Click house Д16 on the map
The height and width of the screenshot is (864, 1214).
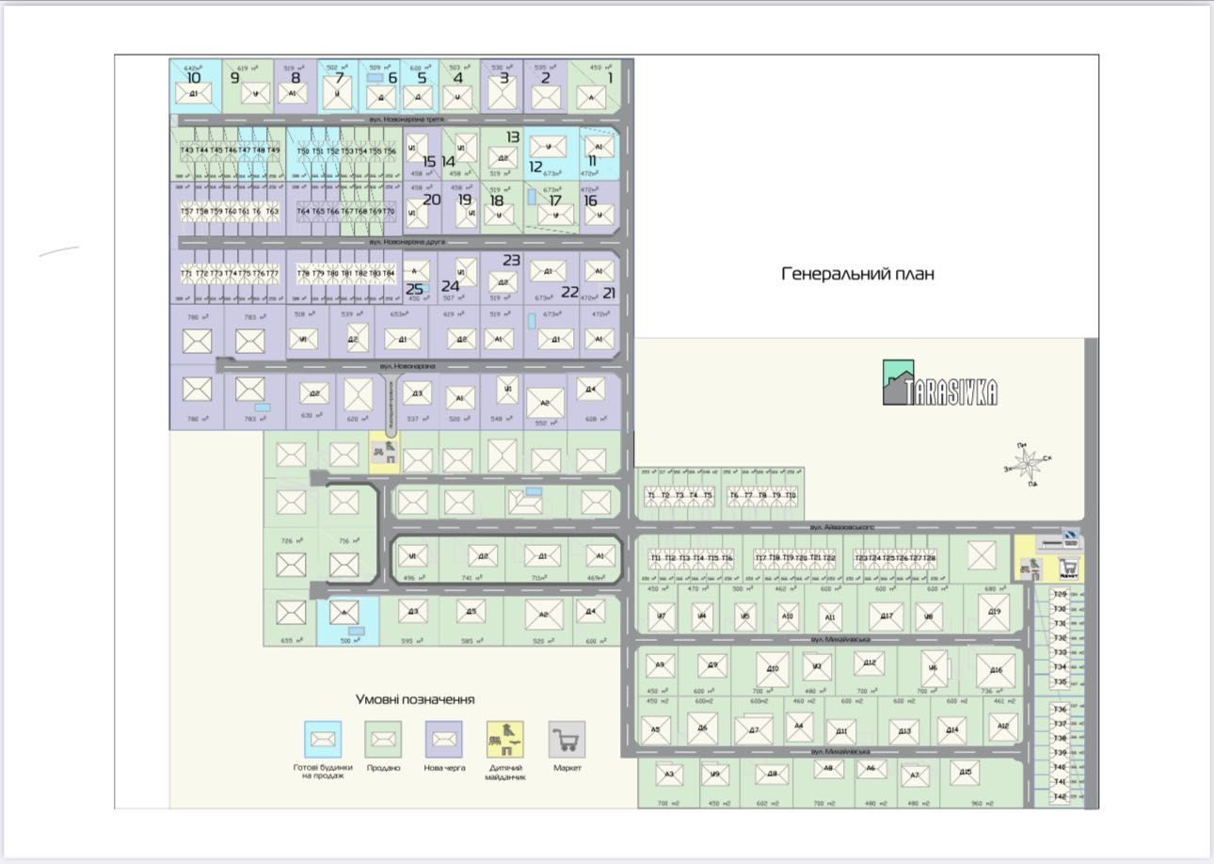click(996, 671)
